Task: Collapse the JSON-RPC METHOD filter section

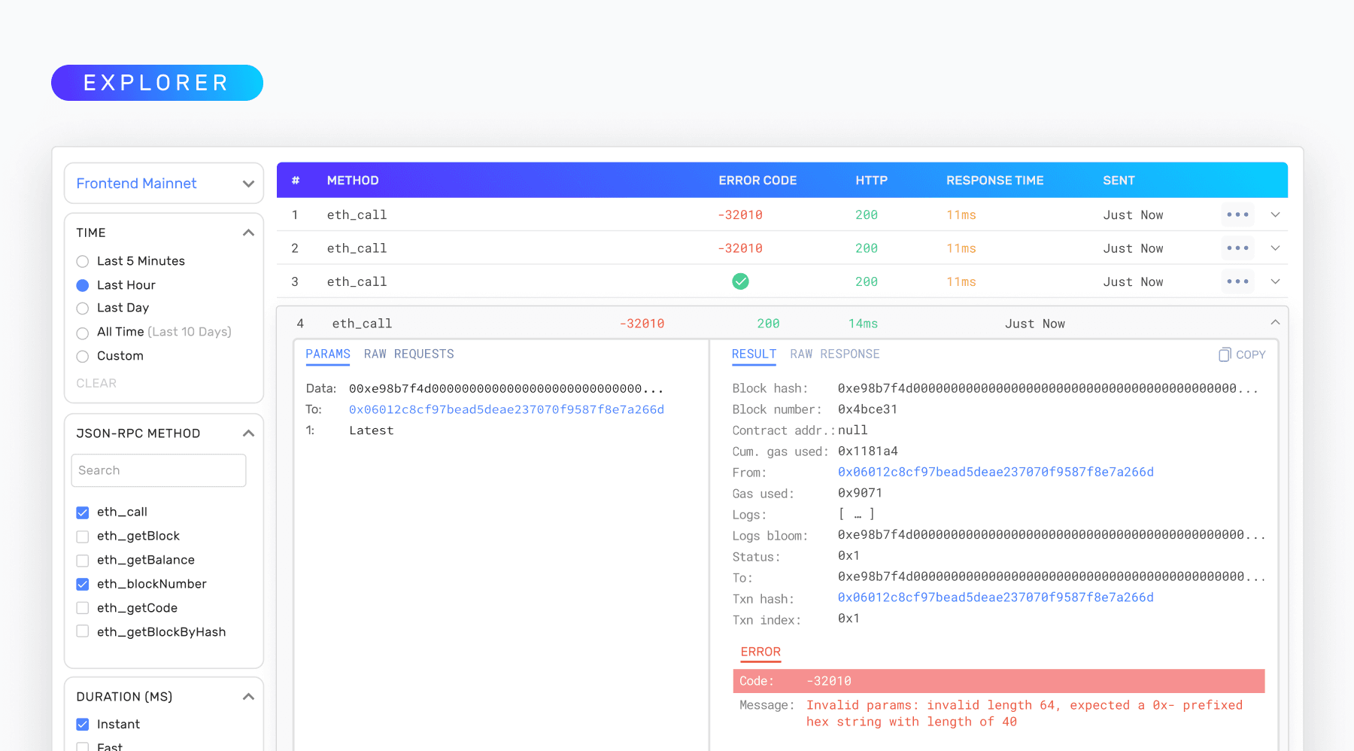Action: coord(248,433)
